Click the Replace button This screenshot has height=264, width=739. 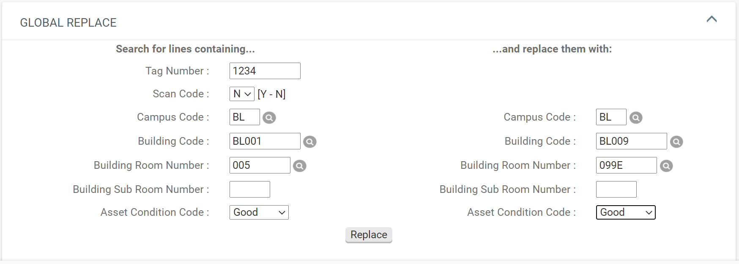click(x=369, y=235)
